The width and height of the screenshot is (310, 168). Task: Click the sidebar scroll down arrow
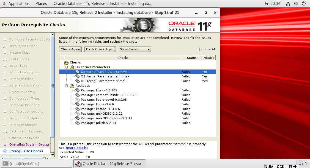(52, 155)
